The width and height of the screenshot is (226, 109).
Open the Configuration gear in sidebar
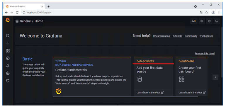pyautogui.click(x=8, y=73)
